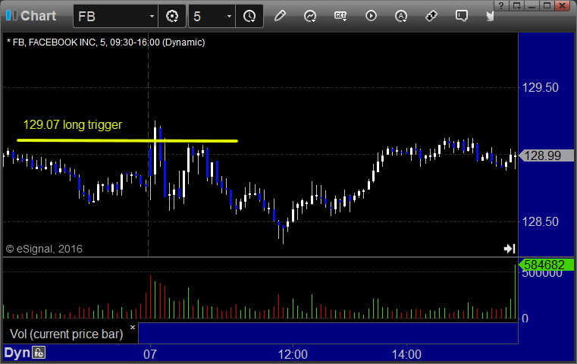The height and width of the screenshot is (364, 577).
Task: Select the pencil drawing tool
Action: [x=280, y=16]
